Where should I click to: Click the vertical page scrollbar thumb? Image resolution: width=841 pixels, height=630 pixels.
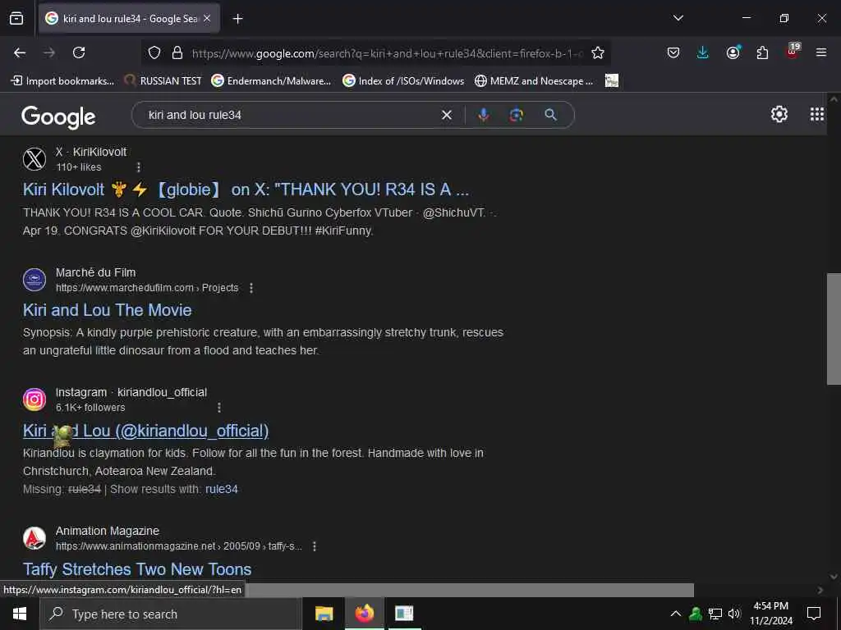pos(834,329)
